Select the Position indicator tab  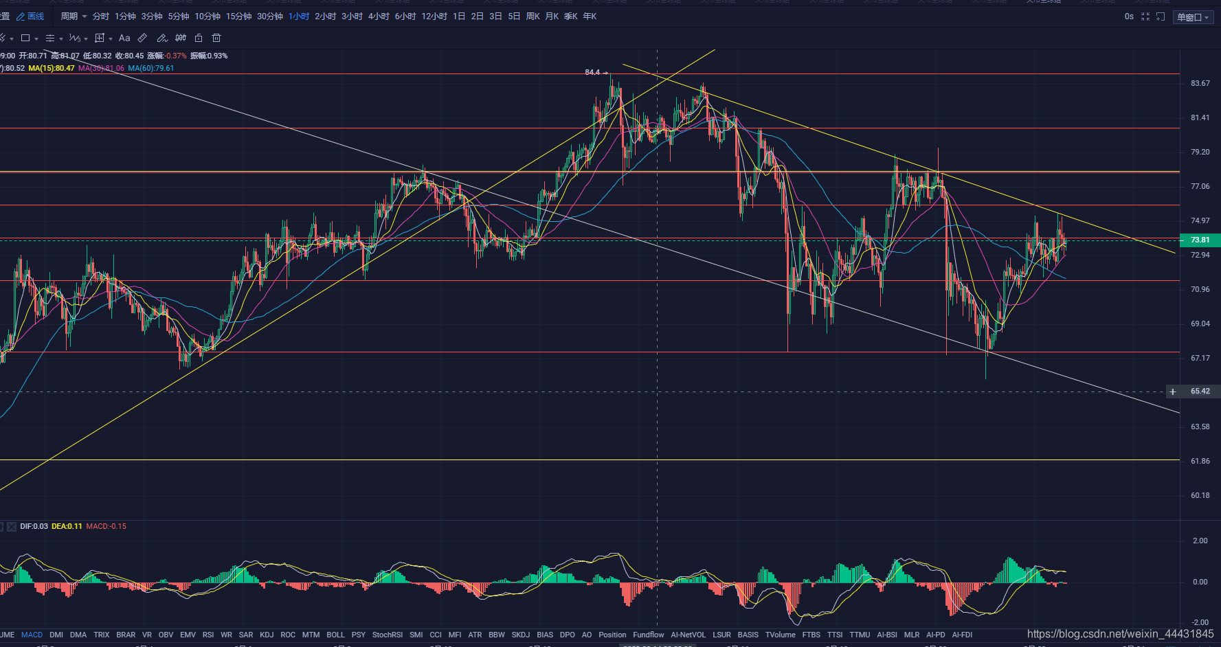(x=612, y=635)
